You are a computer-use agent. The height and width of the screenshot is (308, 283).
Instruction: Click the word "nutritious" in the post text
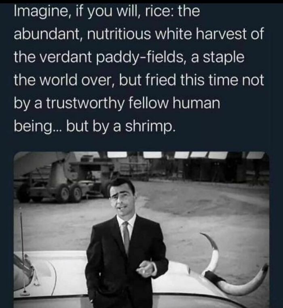(x=120, y=34)
